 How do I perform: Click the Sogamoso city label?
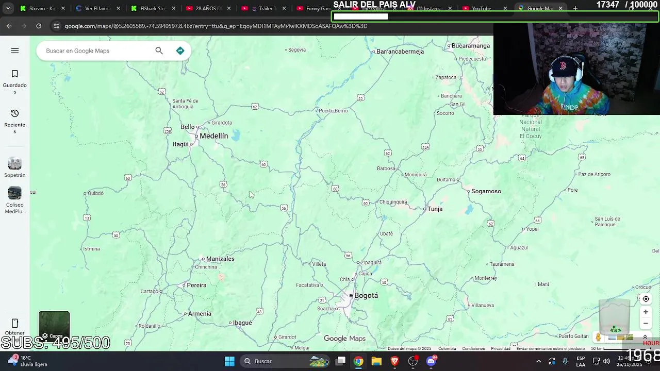[486, 191]
